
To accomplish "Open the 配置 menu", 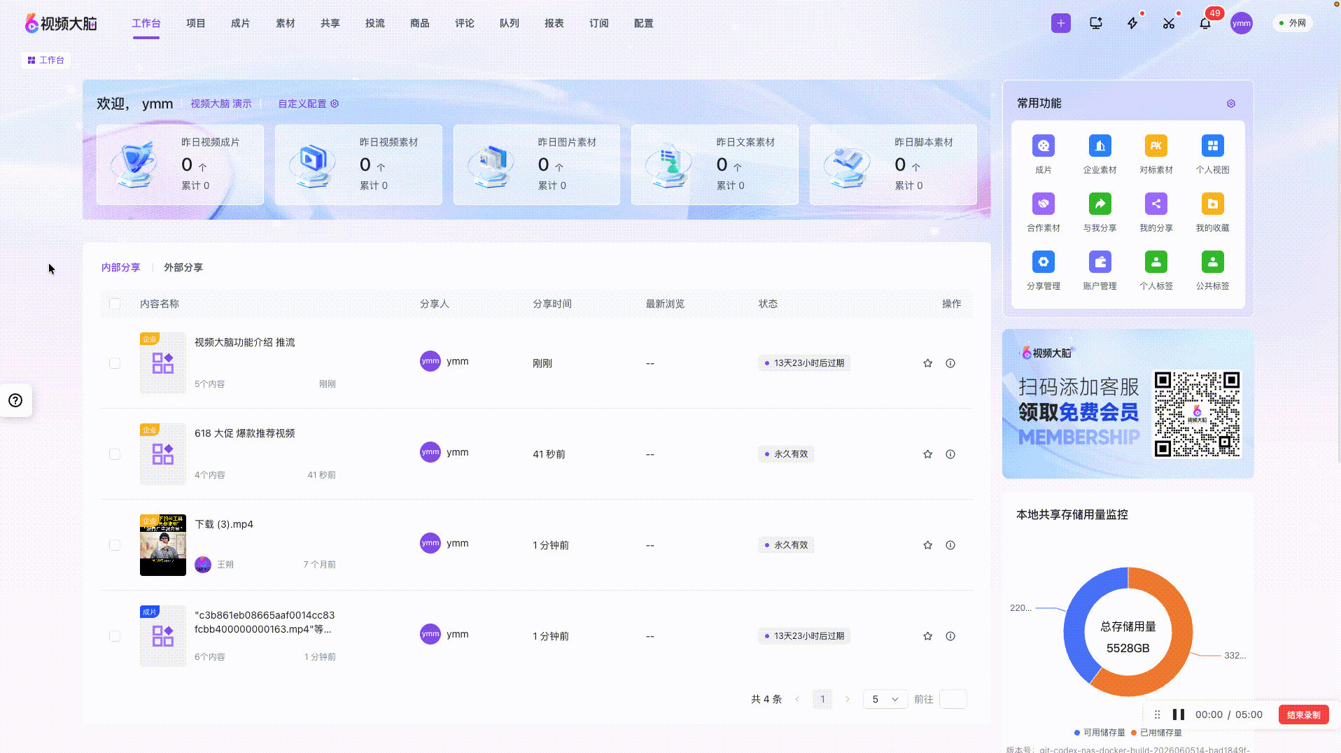I will 644,23.
